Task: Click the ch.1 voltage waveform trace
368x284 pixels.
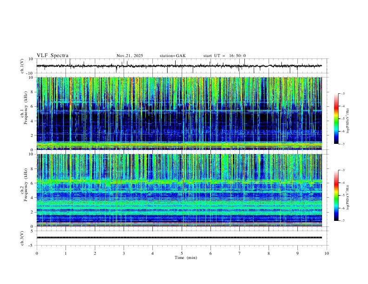Action: point(179,66)
